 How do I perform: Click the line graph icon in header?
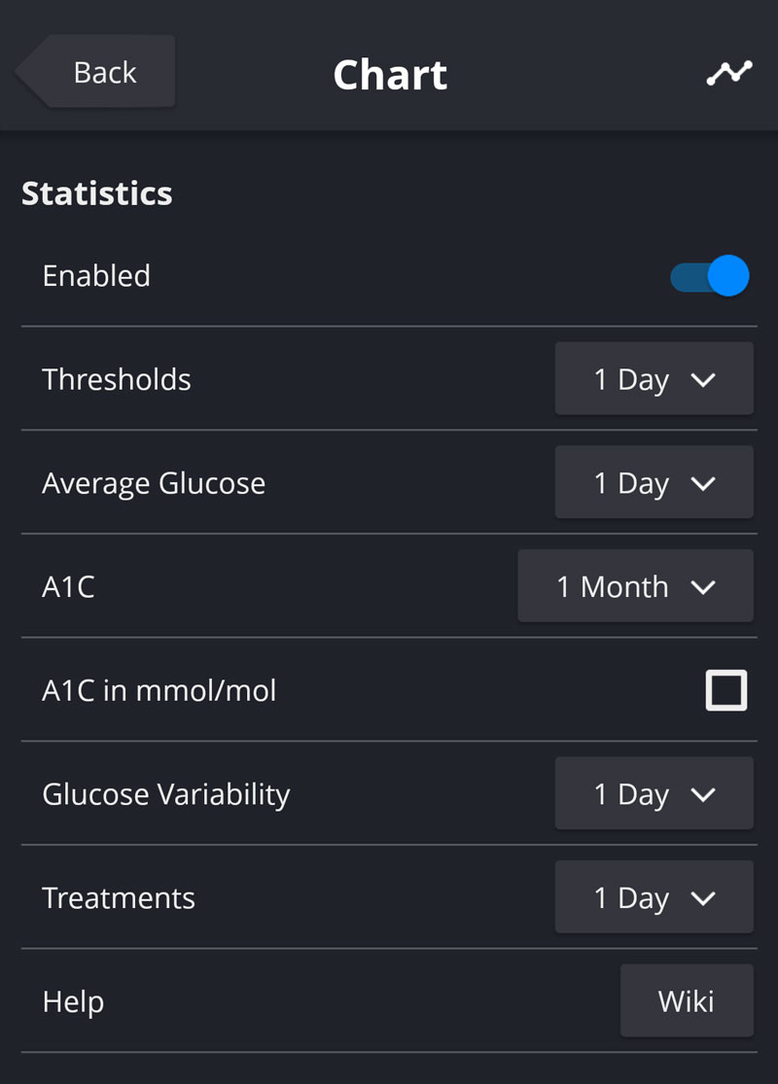[728, 73]
